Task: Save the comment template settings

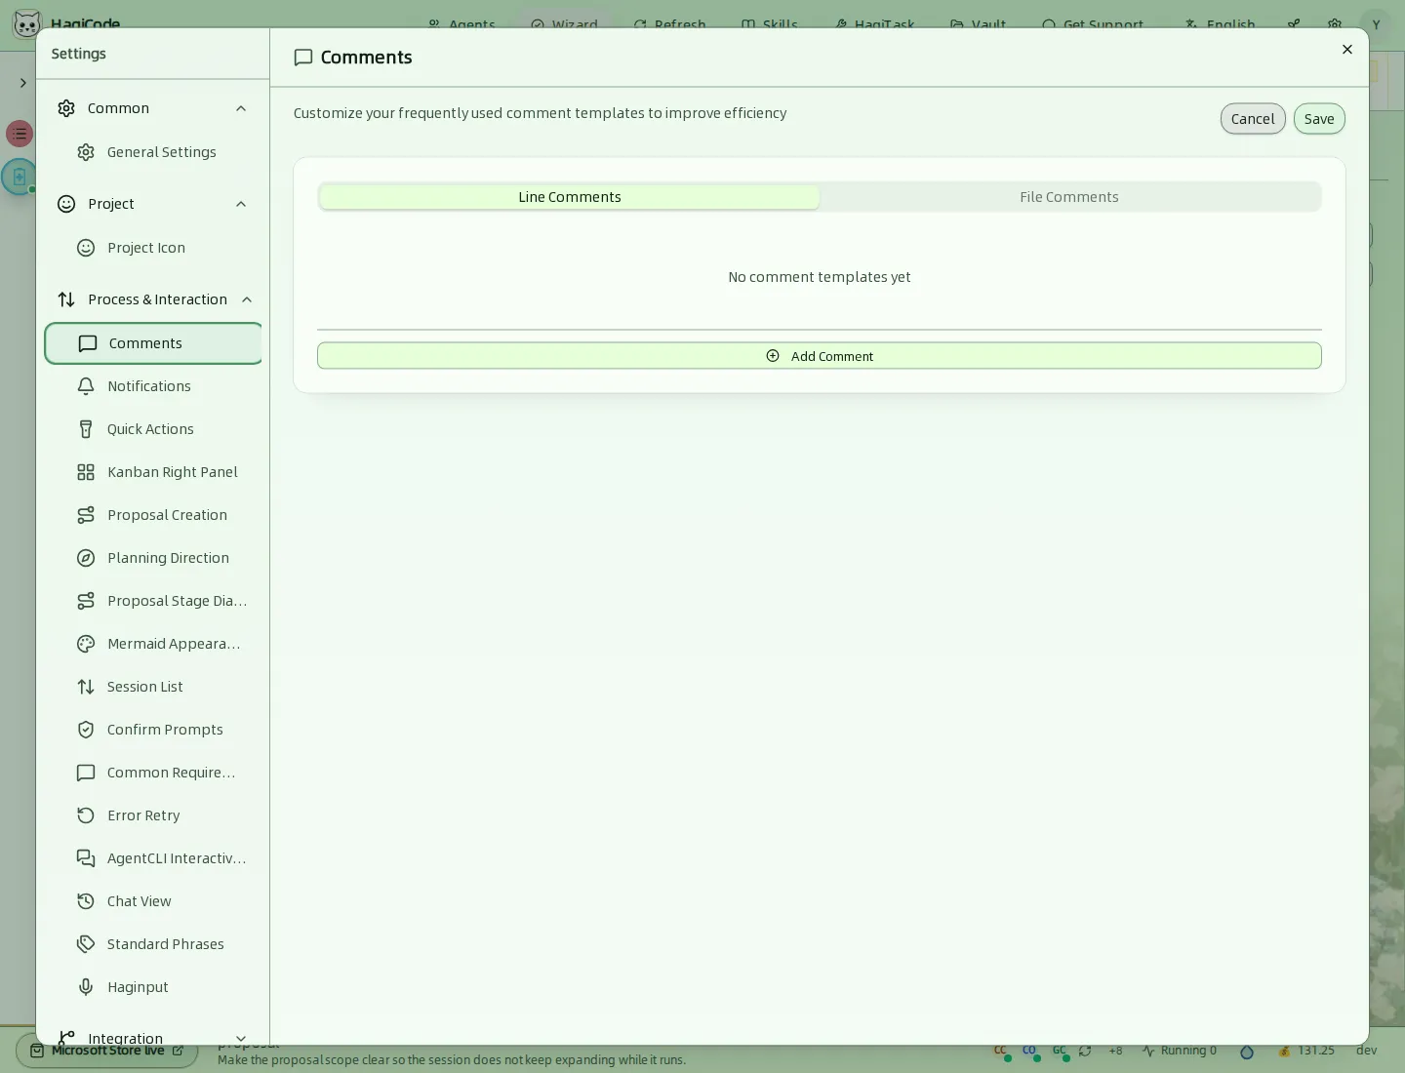Action: point(1319,119)
